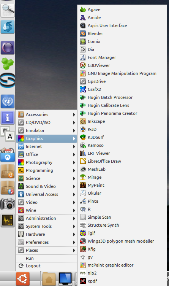Click the G3DViewer icon
This screenshot has height=286, width=169.
point(83,65)
